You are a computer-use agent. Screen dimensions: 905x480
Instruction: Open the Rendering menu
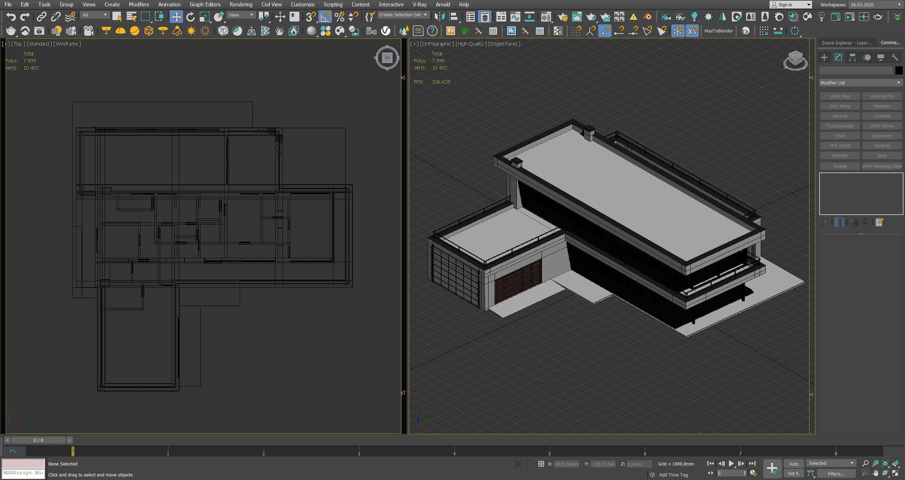(x=241, y=5)
